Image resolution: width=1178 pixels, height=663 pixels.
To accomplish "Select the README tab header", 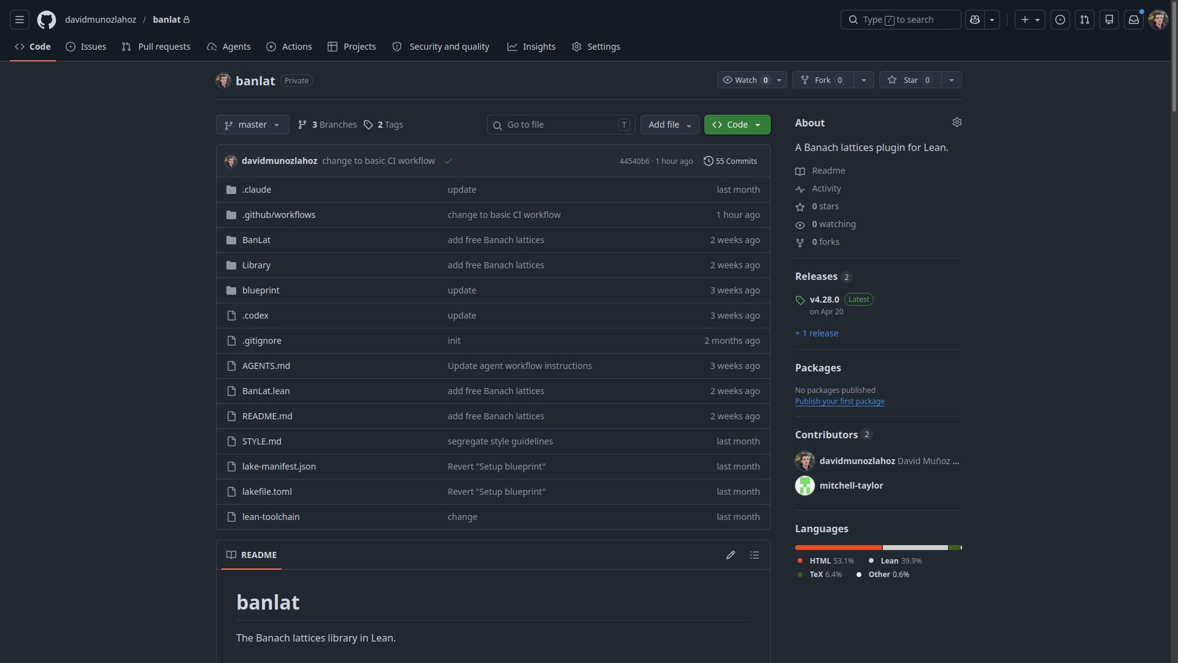I will coord(252,555).
